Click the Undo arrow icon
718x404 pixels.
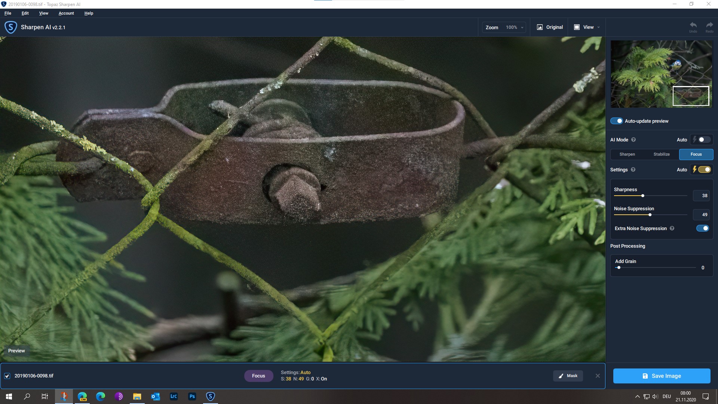pyautogui.click(x=693, y=25)
